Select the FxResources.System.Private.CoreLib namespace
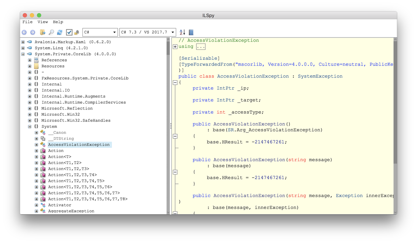Screen dimensions: 417x243 pos(85,78)
